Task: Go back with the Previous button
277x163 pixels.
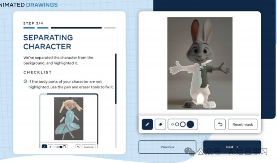Action: pyautogui.click(x=167, y=147)
